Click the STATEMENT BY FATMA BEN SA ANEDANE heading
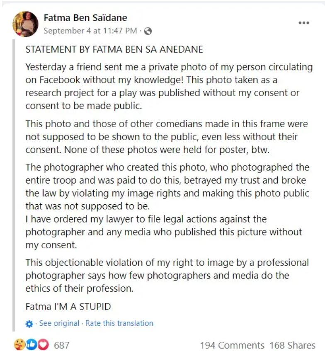The height and width of the screenshot is (351, 325). [x=114, y=49]
